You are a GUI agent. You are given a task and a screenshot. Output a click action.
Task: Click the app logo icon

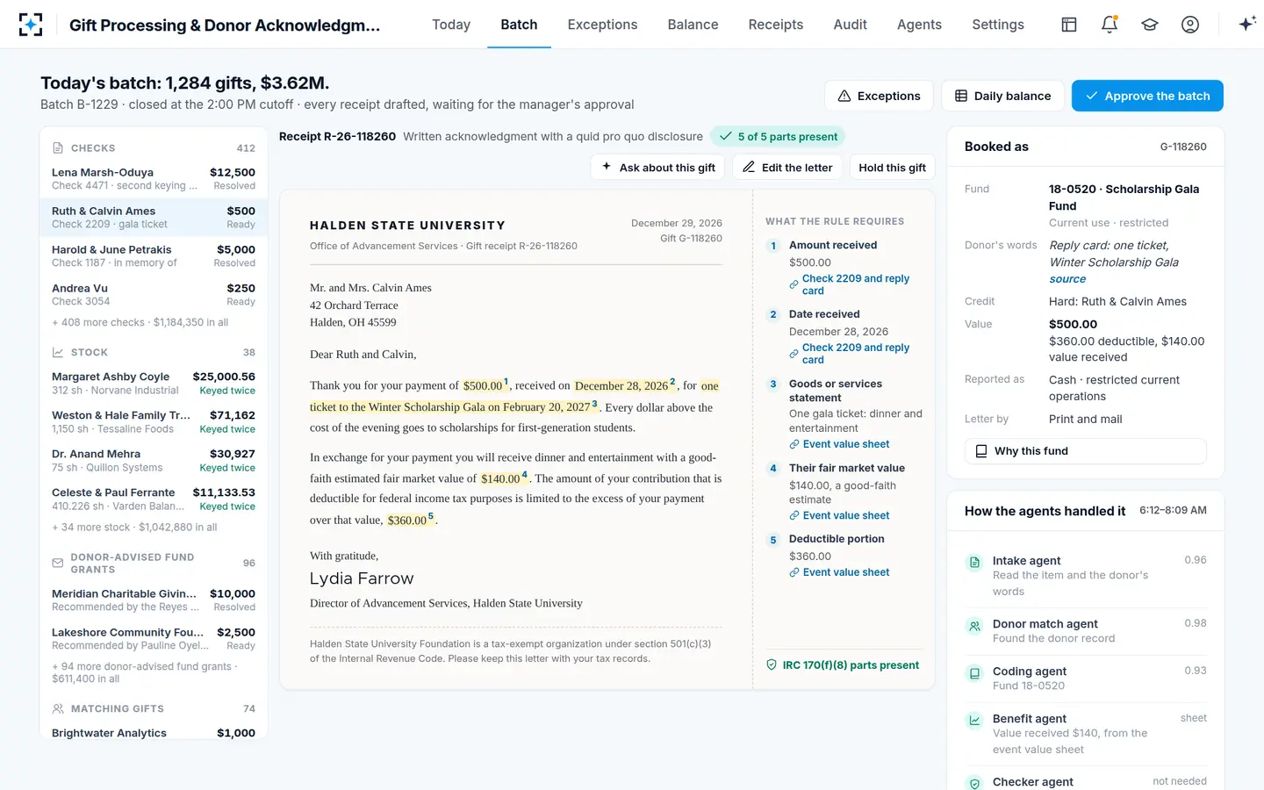point(31,25)
